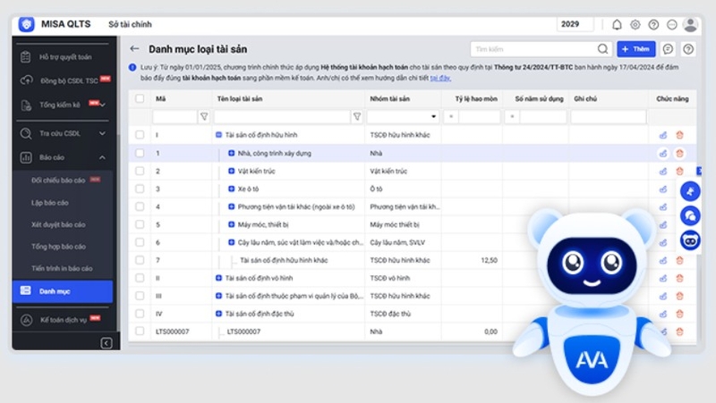Open the AVA robot assistant floating button

[x=690, y=239]
